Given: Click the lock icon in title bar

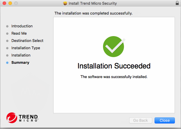Looking at the screenshot, I should click(177, 3).
